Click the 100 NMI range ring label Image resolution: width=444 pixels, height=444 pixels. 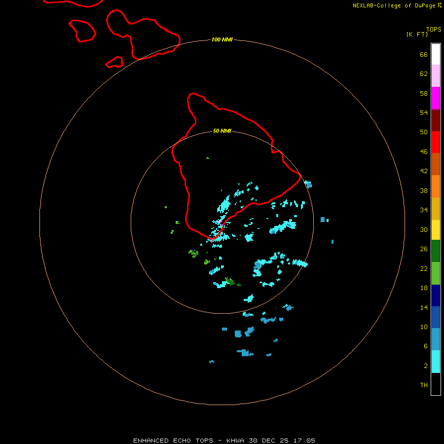[222, 39]
